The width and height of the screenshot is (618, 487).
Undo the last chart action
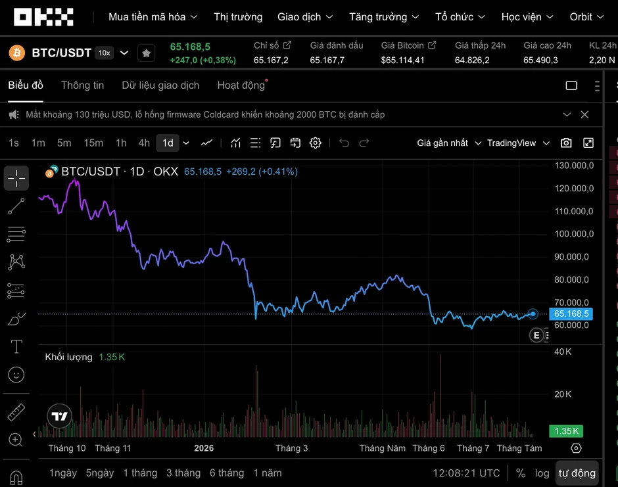[344, 143]
